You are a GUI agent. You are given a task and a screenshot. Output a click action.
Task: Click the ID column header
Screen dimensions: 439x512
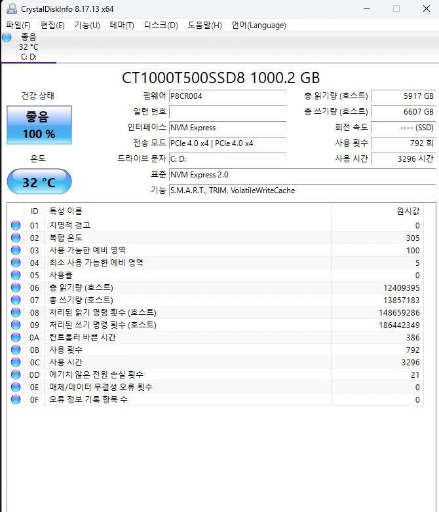[x=34, y=211]
